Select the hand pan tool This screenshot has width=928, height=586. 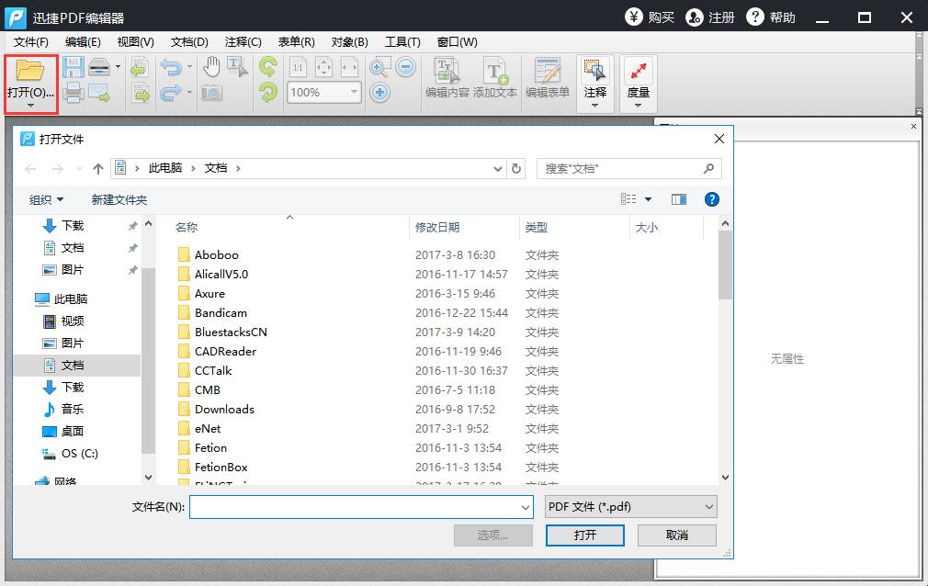coord(211,67)
